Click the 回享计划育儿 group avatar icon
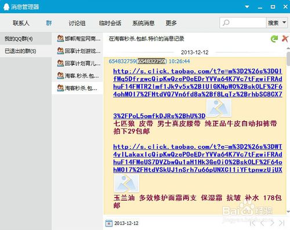The height and width of the screenshot is (230, 290). [x=60, y=63]
